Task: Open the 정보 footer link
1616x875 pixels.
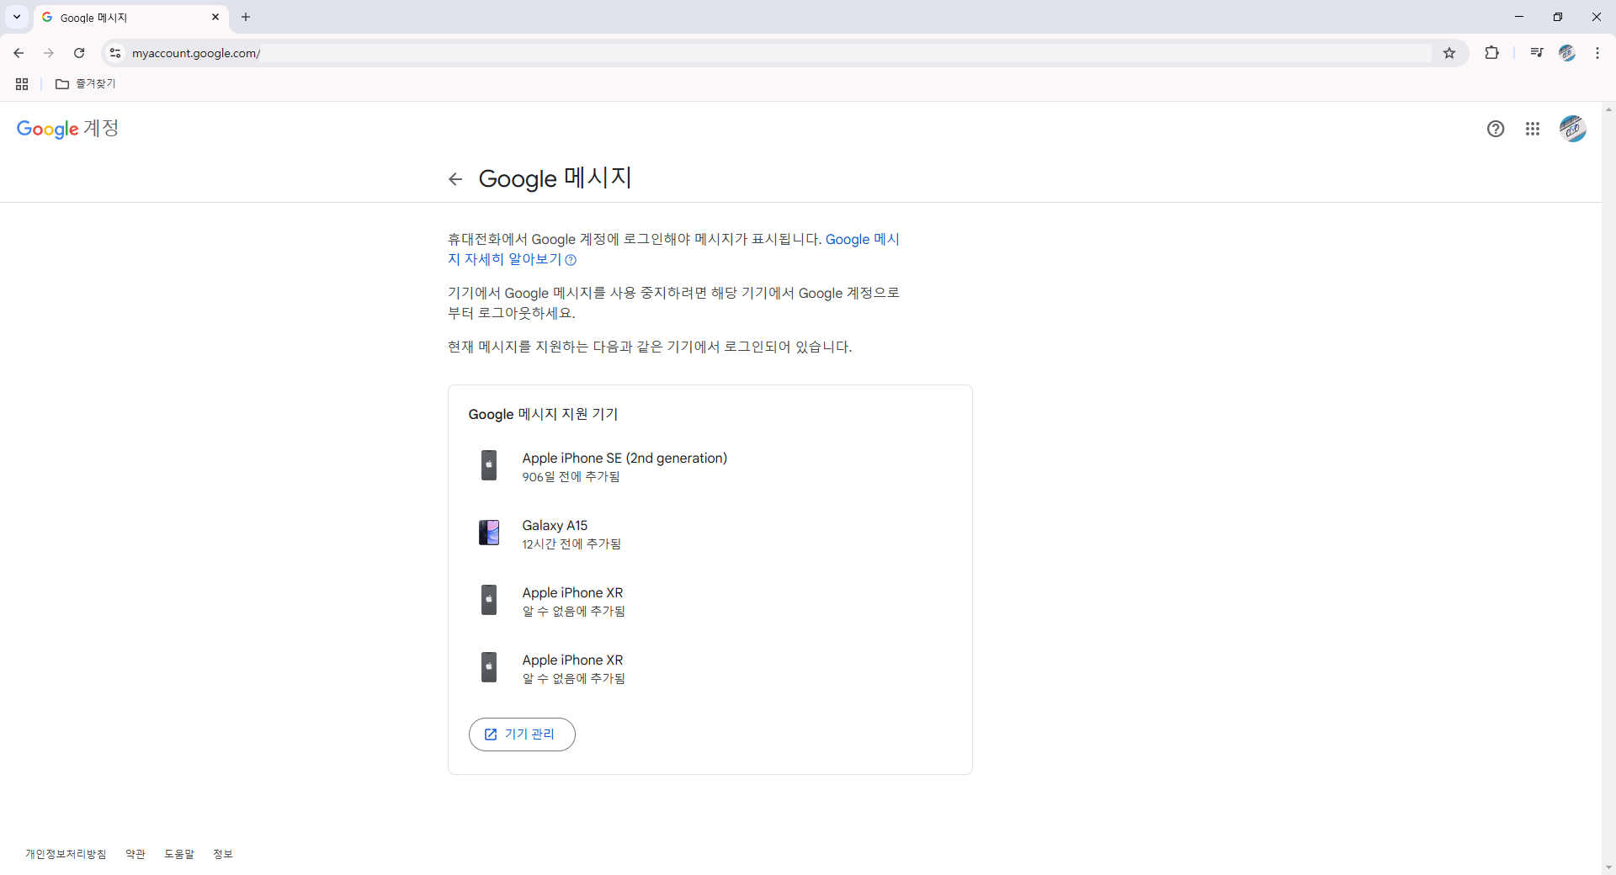Action: point(223,854)
